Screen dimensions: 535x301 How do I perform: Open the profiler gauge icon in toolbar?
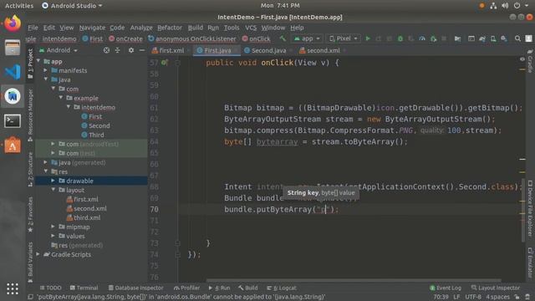(422, 38)
